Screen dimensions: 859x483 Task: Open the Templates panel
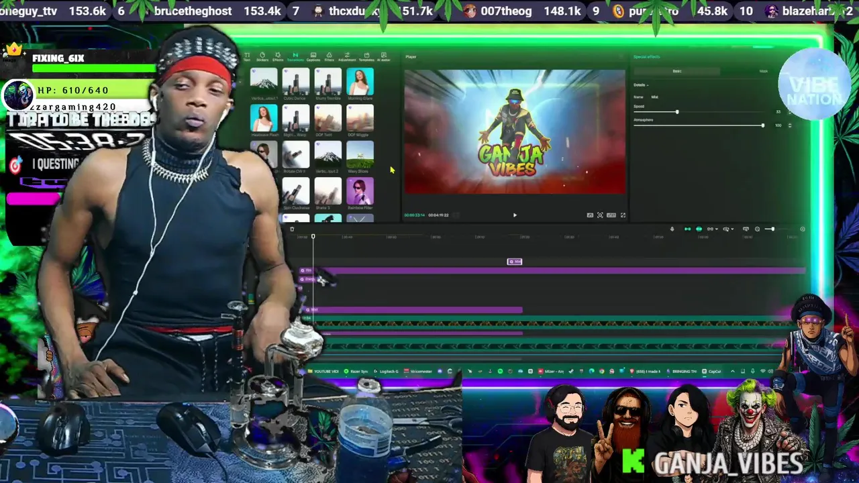[366, 56]
